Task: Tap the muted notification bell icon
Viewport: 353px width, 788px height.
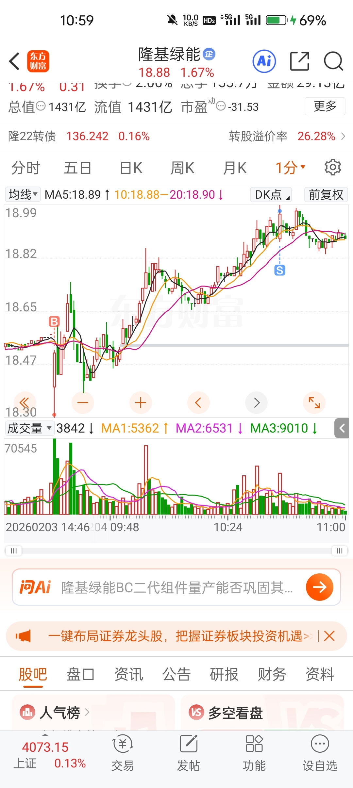Action: point(172,20)
